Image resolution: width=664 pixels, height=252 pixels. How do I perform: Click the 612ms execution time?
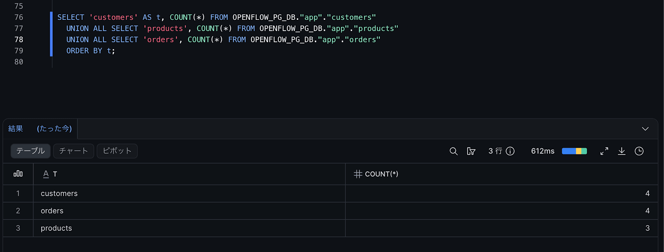coord(542,151)
